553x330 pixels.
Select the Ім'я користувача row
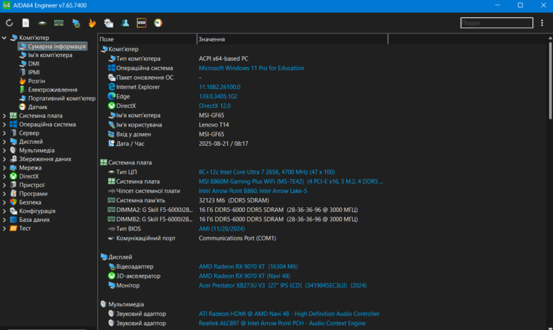coord(243,125)
